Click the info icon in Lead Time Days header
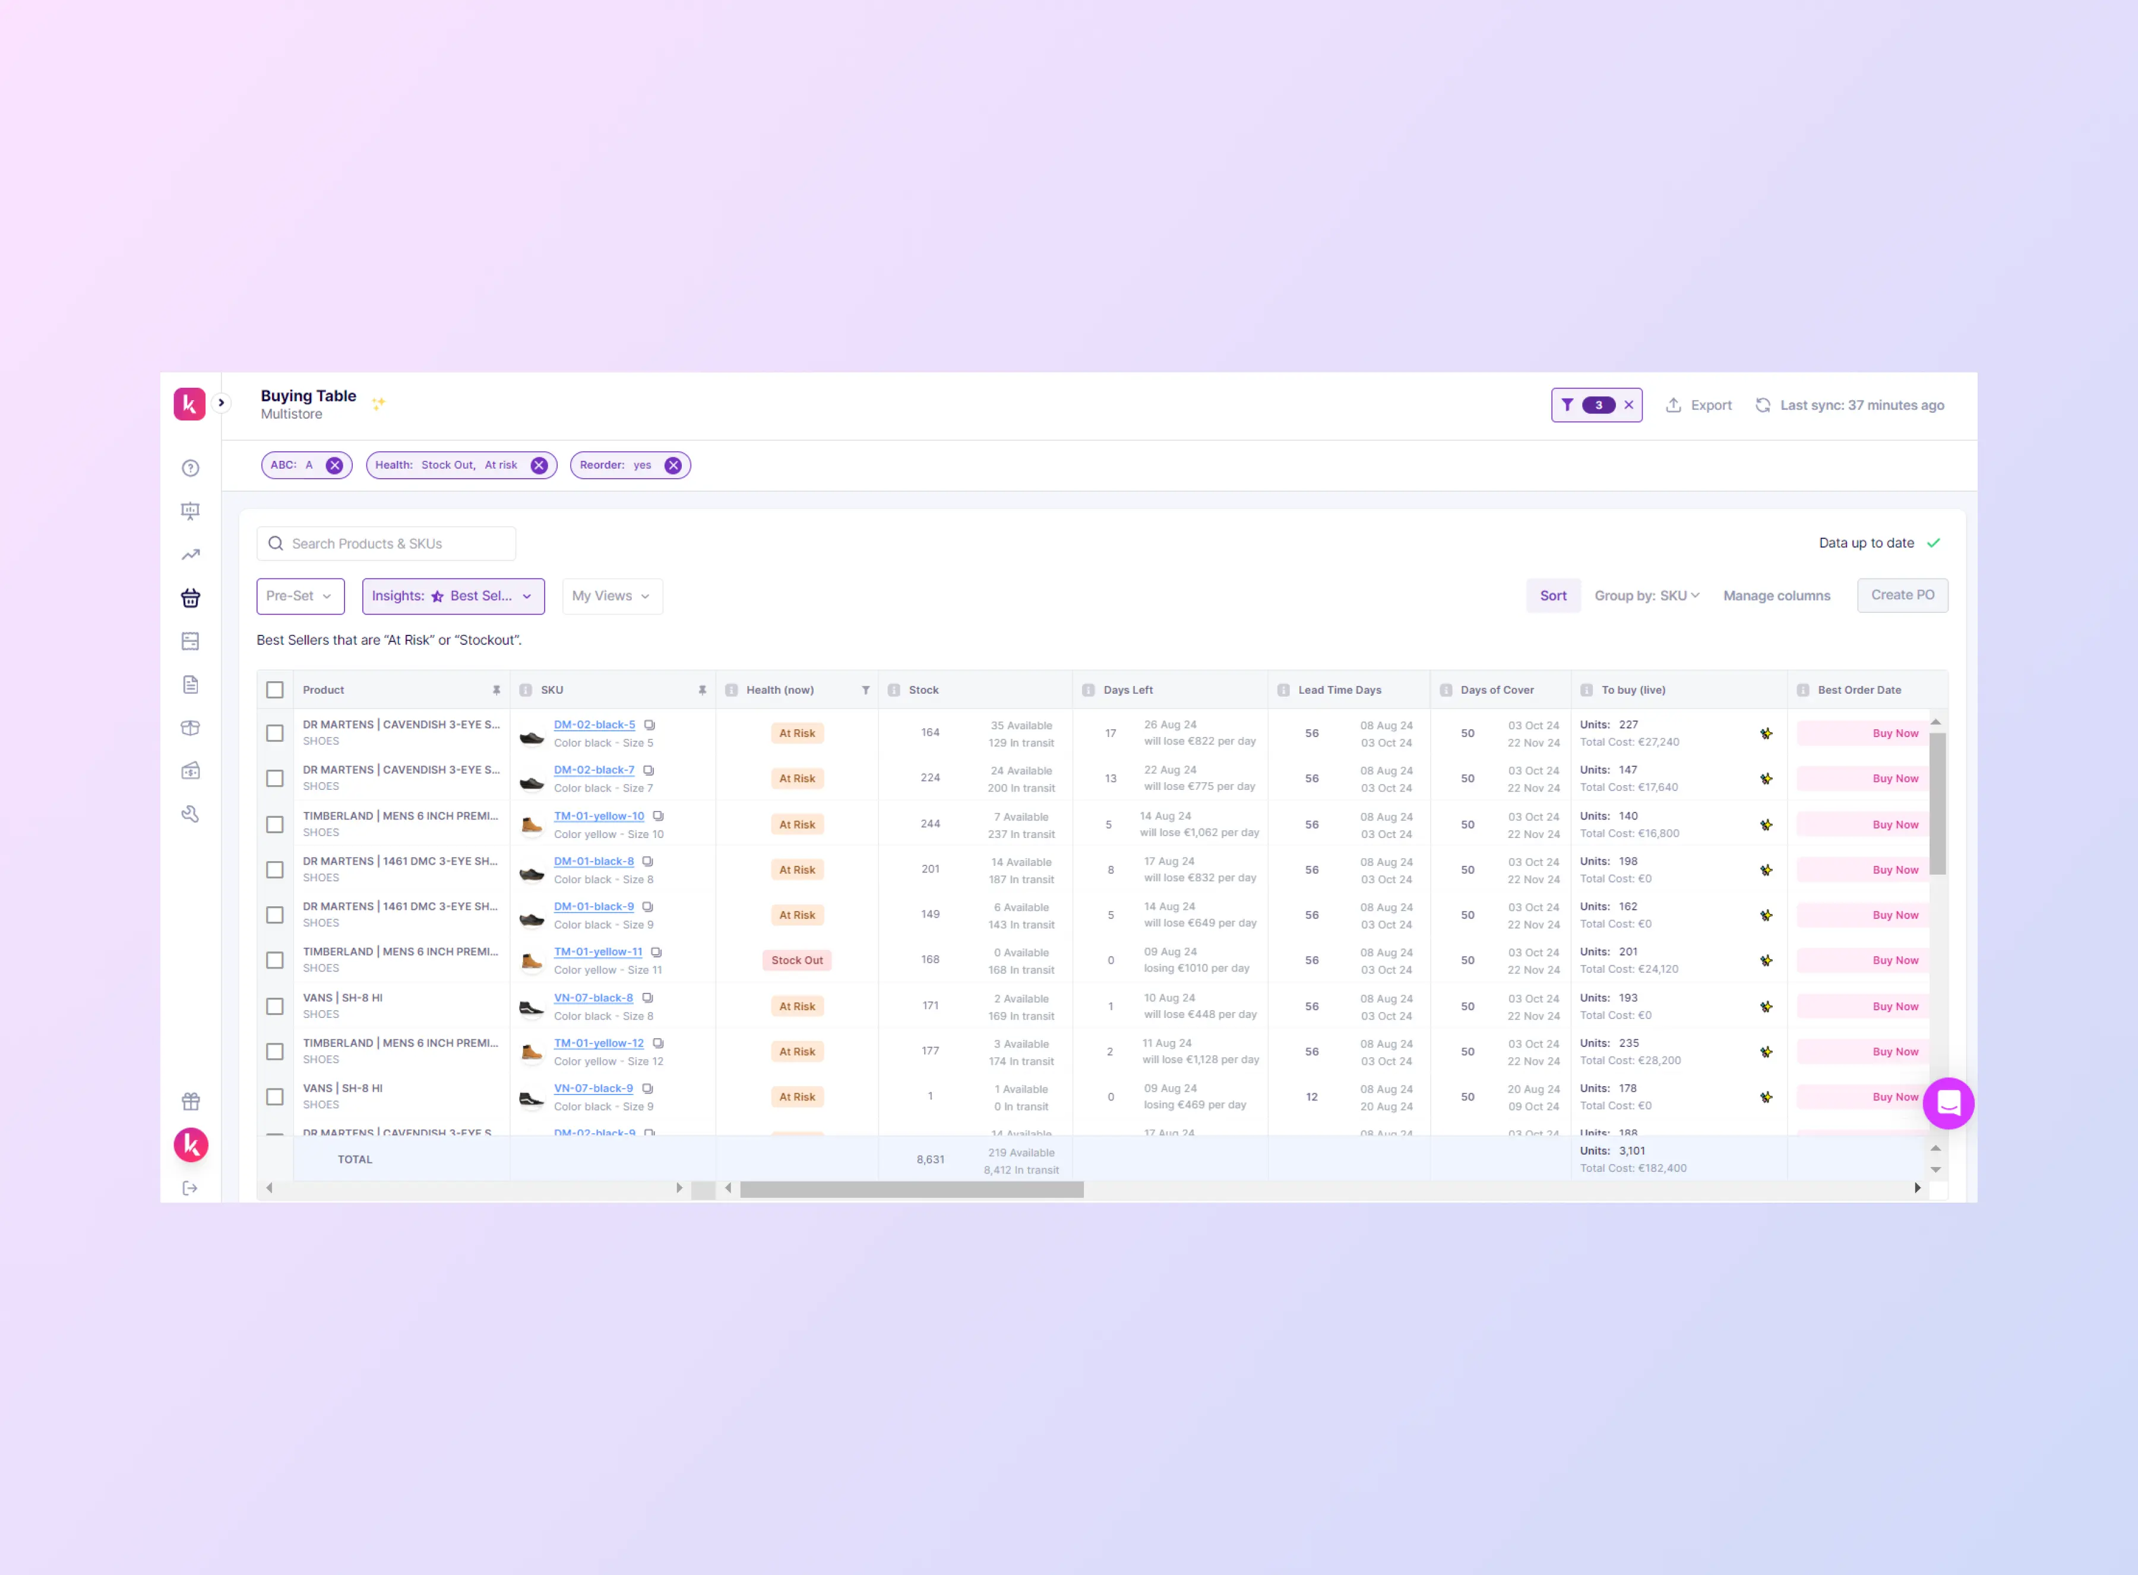 [1284, 690]
